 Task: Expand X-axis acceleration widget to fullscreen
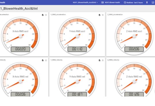point(46,15)
